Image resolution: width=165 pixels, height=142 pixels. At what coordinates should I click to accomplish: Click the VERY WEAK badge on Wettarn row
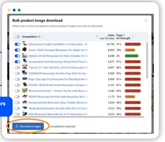pyautogui.click(x=132, y=56)
